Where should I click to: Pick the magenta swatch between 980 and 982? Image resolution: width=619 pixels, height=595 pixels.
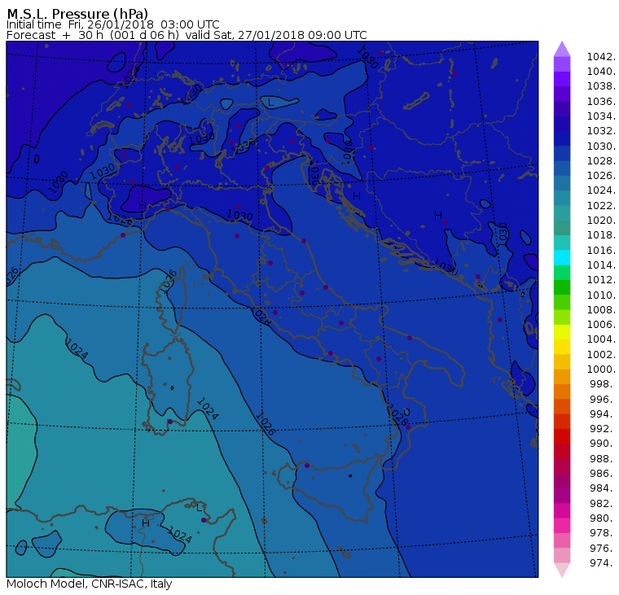pyautogui.click(x=562, y=511)
